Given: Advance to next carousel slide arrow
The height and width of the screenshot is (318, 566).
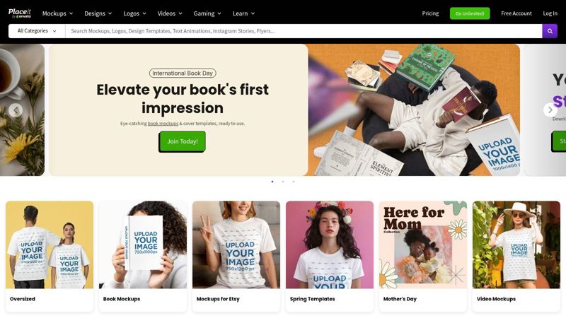Looking at the screenshot, I should pos(550,110).
